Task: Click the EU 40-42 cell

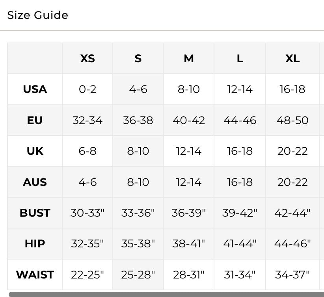Action: [x=189, y=120]
